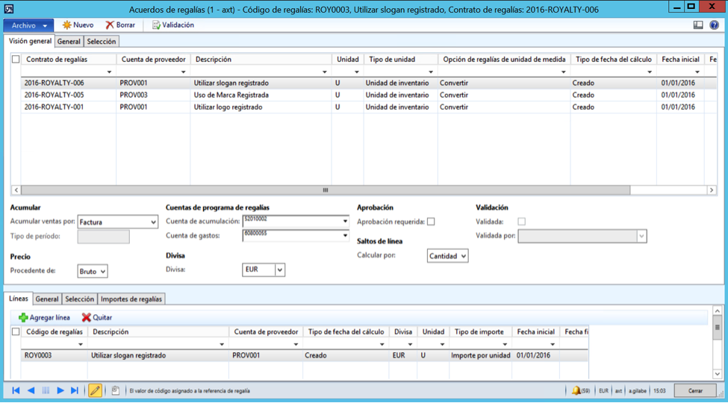Open Validada por dropdown

click(641, 237)
